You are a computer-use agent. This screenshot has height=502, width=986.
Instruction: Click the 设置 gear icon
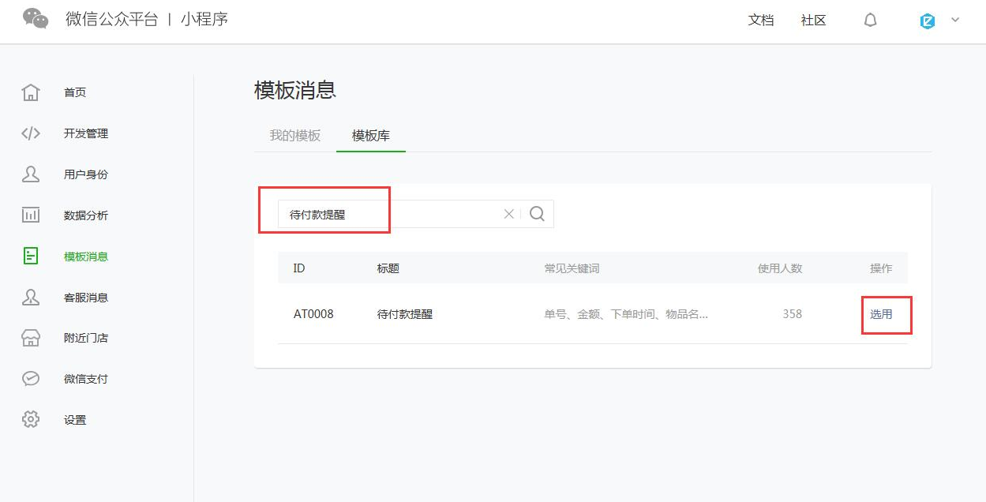click(x=31, y=420)
